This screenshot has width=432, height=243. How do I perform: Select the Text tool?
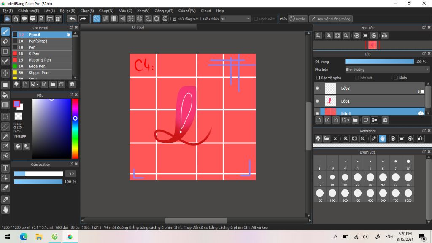[5, 168]
